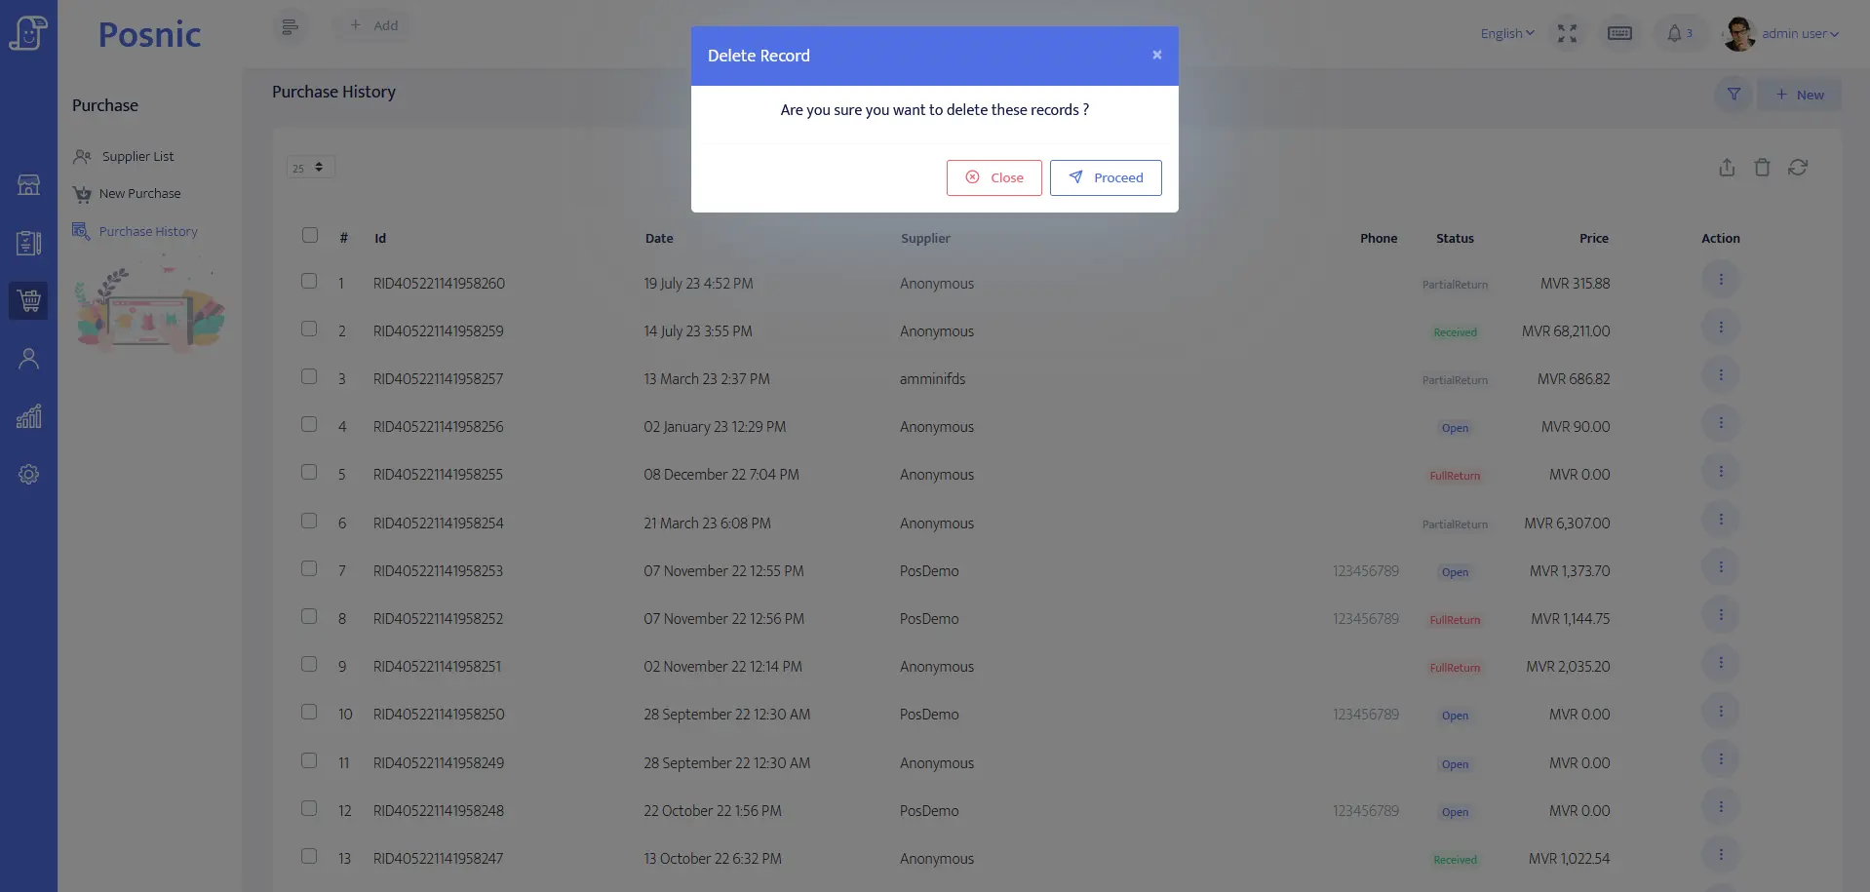Viewport: 1870px width, 892px height.
Task: Click the trash delete icon above table
Action: (1762, 168)
